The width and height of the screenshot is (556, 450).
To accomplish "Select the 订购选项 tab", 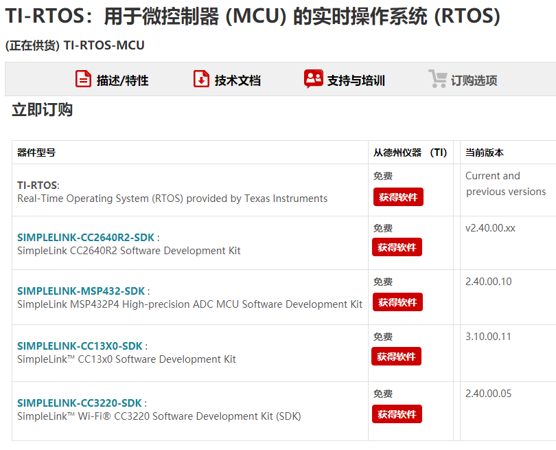I will (x=463, y=80).
